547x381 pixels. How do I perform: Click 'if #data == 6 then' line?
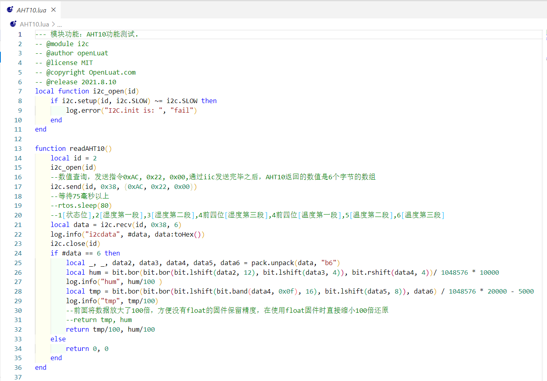point(85,253)
